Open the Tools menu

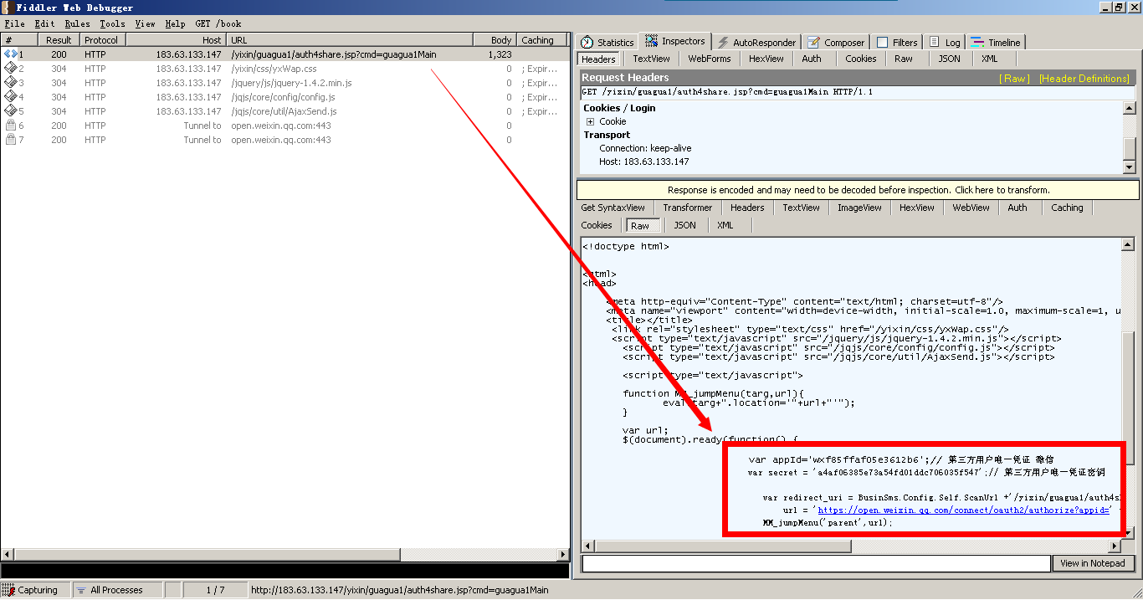tap(112, 23)
